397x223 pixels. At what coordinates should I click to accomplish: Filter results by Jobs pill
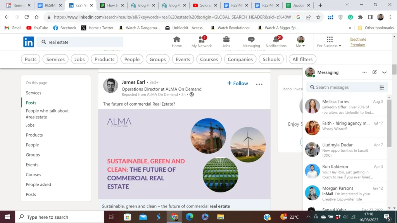[79, 59]
